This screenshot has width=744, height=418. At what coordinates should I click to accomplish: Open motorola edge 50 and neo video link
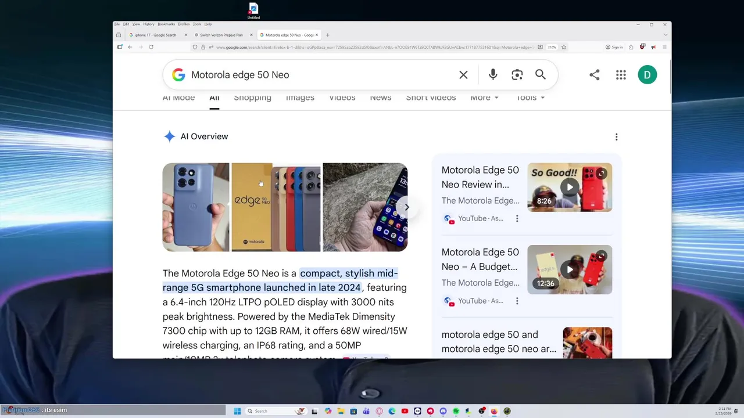pyautogui.click(x=499, y=342)
